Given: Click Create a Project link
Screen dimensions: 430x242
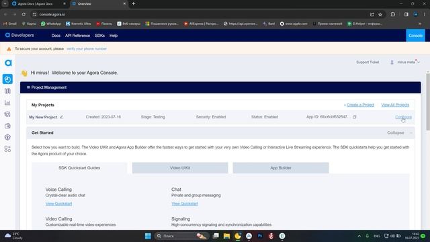Looking at the screenshot, I should (360, 105).
